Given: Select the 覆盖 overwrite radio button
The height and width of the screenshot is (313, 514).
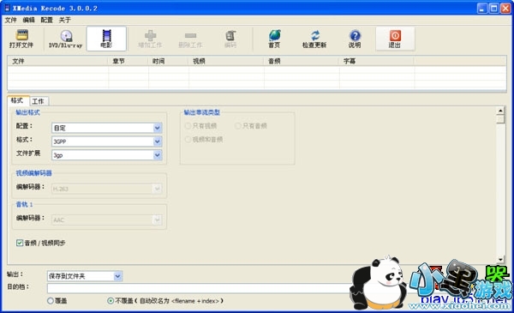Looking at the screenshot, I should click(51, 300).
